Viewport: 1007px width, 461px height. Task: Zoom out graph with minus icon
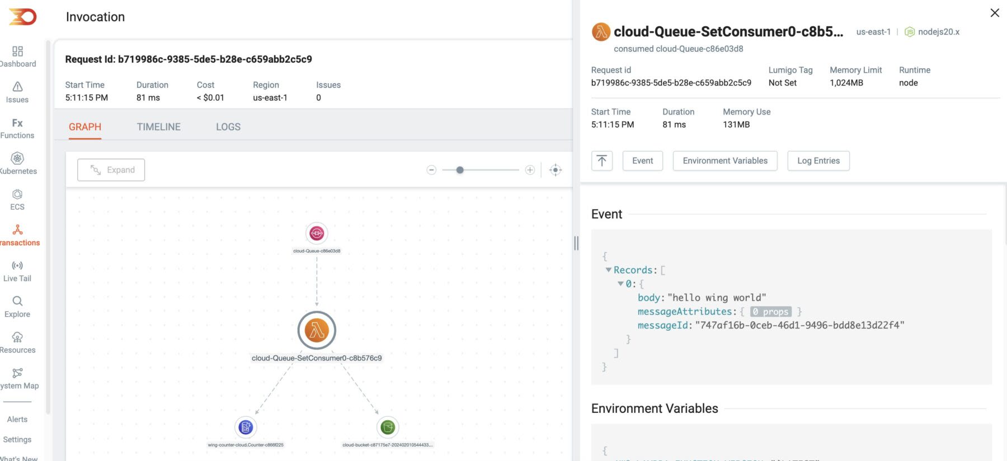(x=431, y=170)
